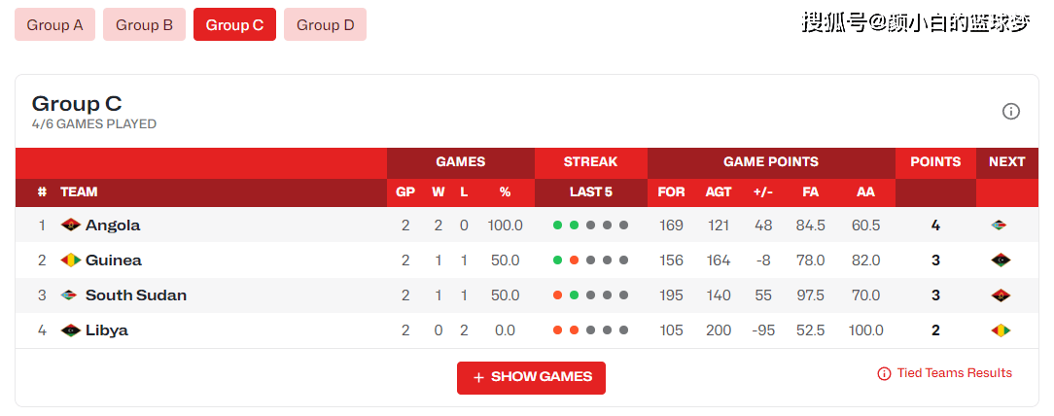The width and height of the screenshot is (1054, 416).
Task: Click South Sudan's next opponent flag
Action: click(1001, 295)
